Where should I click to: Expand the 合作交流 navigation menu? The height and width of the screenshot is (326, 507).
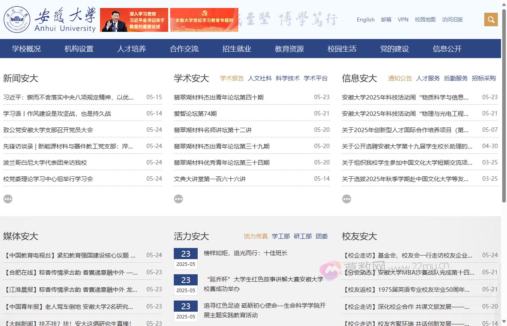[x=184, y=49]
